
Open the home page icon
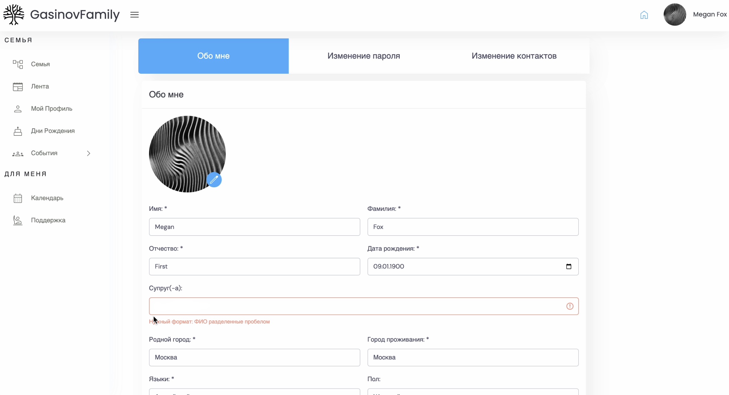644,15
